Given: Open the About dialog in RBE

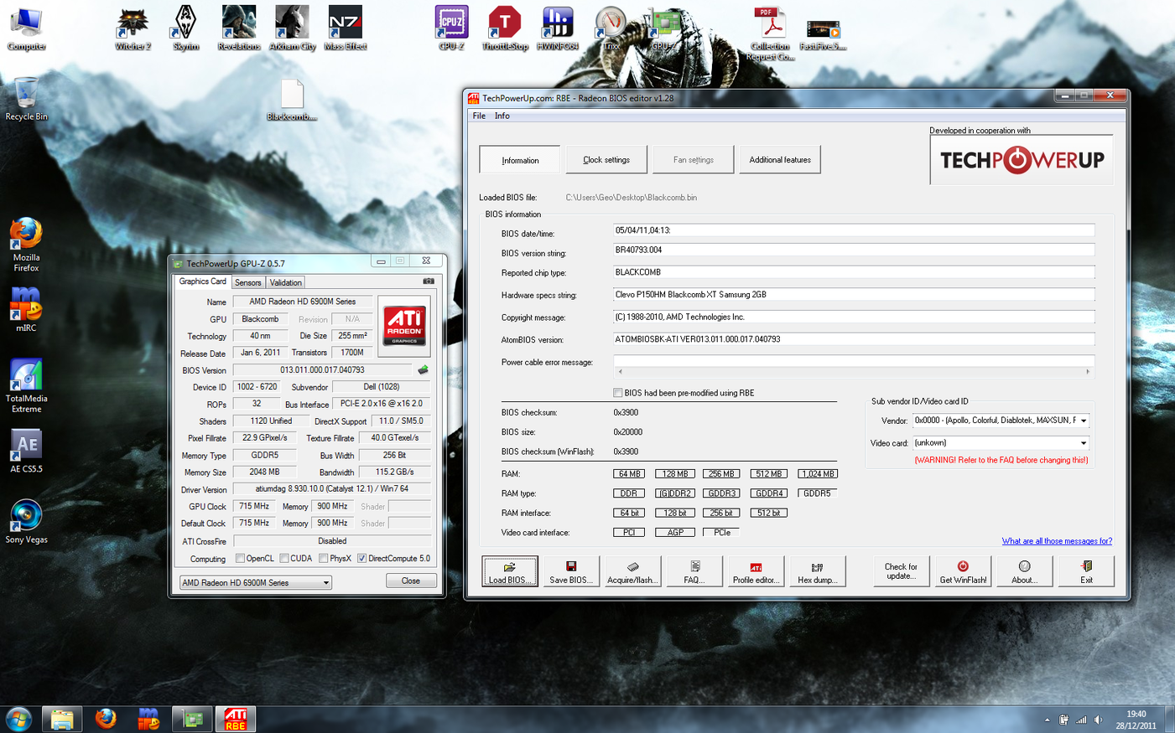Looking at the screenshot, I should point(1024,571).
